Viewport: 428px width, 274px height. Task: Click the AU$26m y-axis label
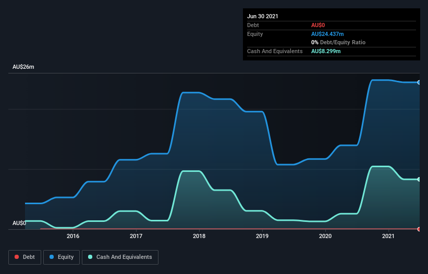(x=23, y=67)
